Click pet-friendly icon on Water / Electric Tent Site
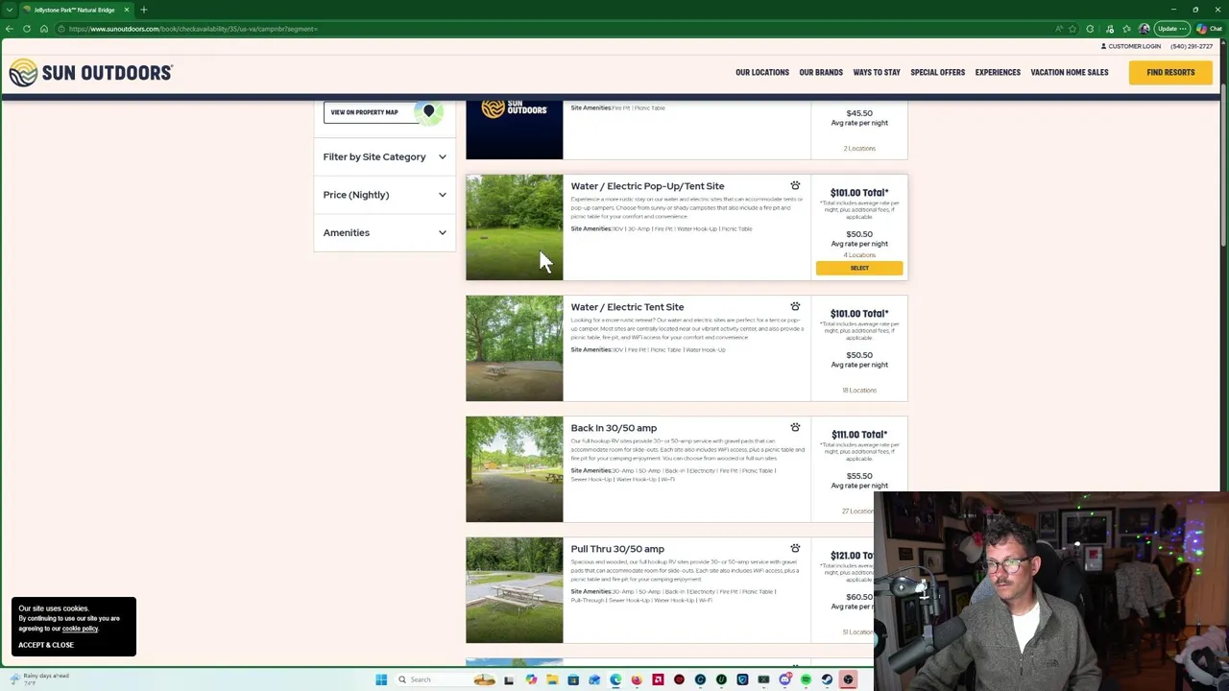1229x691 pixels. [x=795, y=306]
